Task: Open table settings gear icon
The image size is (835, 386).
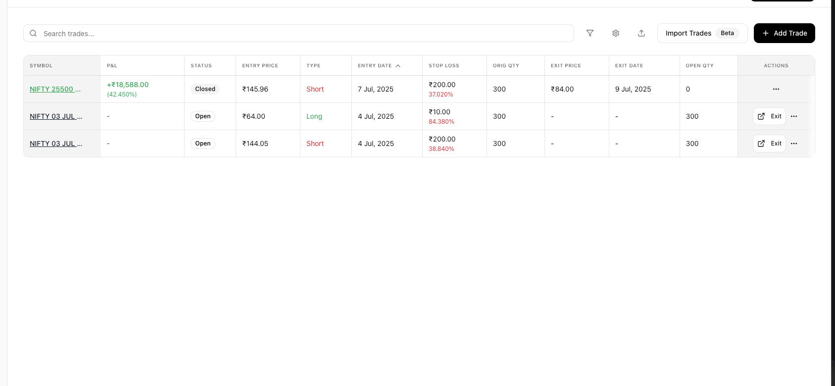Action: coord(616,33)
